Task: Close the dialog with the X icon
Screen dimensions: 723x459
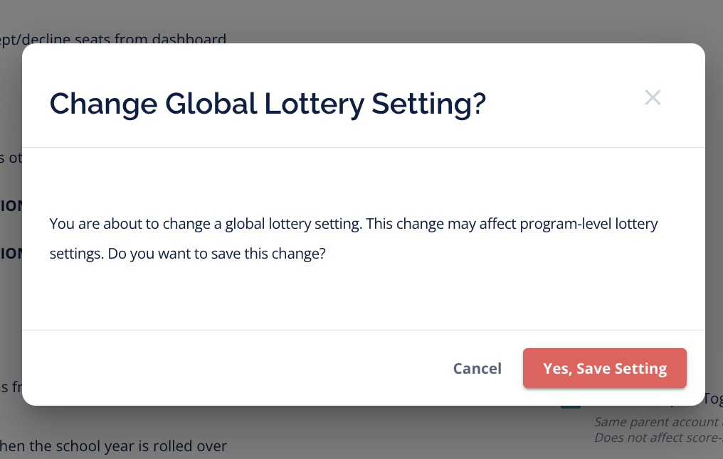Action: (653, 98)
